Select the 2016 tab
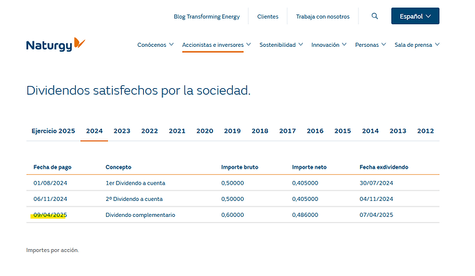475x276 pixels. click(x=315, y=131)
